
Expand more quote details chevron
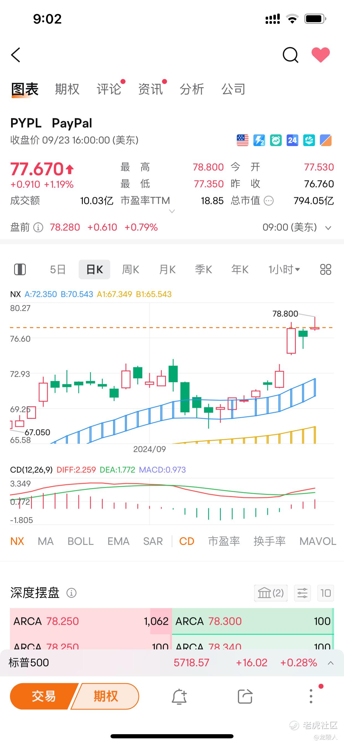(x=172, y=211)
